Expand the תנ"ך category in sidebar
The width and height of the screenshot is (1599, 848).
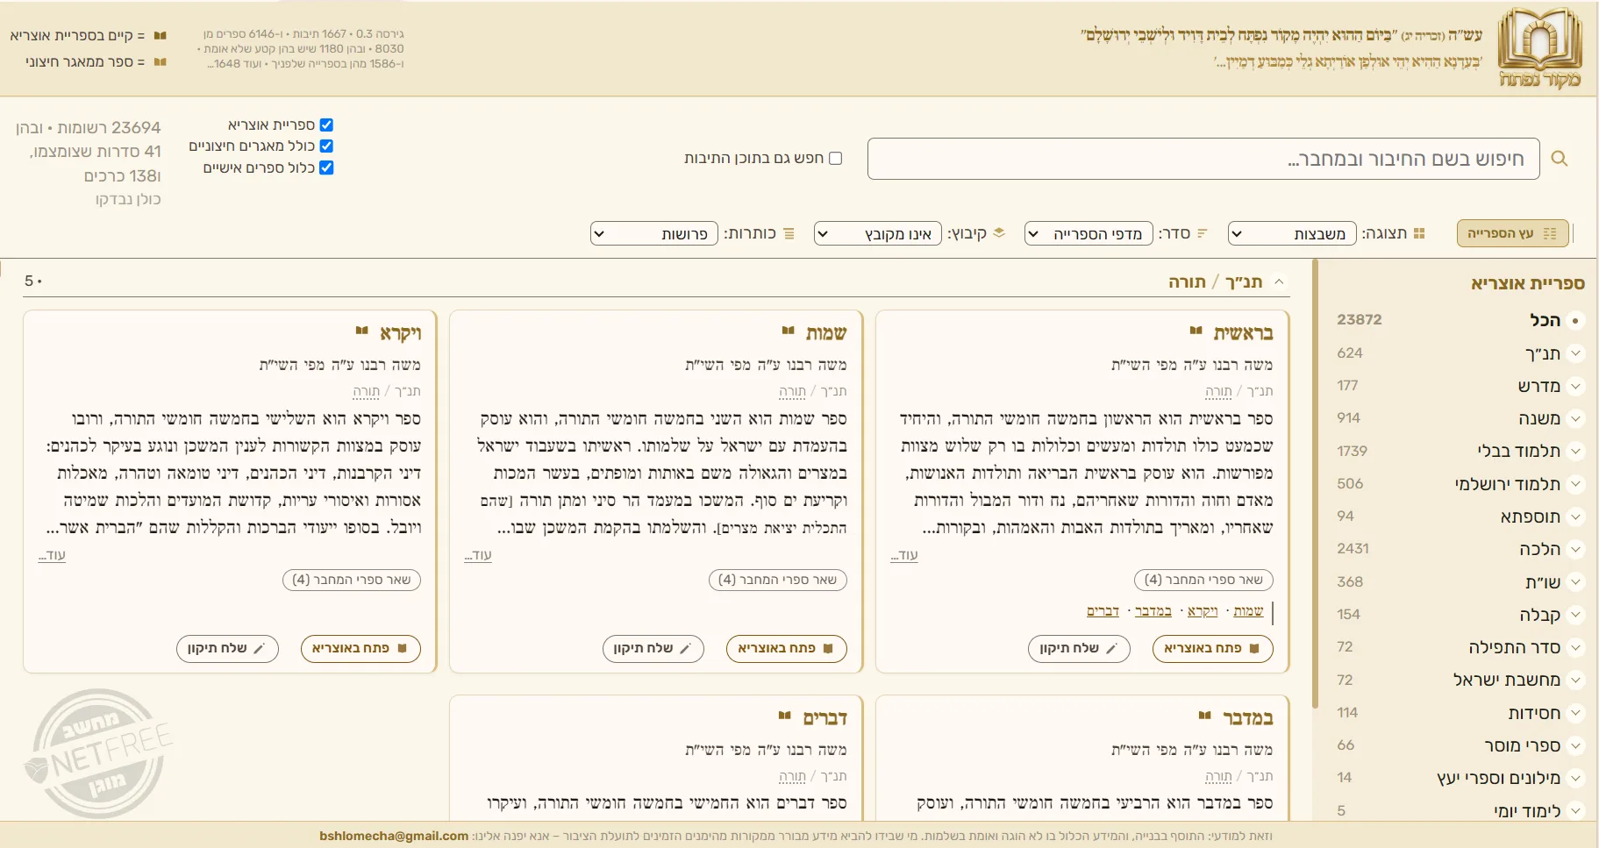[x=1575, y=353]
